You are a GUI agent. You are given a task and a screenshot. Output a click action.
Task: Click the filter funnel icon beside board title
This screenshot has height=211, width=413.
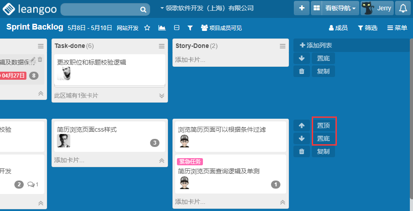coord(190,28)
